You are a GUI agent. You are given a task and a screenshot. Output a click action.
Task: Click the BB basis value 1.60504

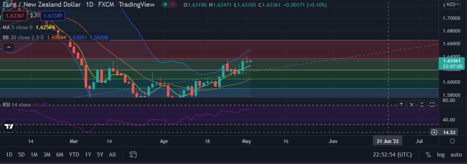point(56,37)
